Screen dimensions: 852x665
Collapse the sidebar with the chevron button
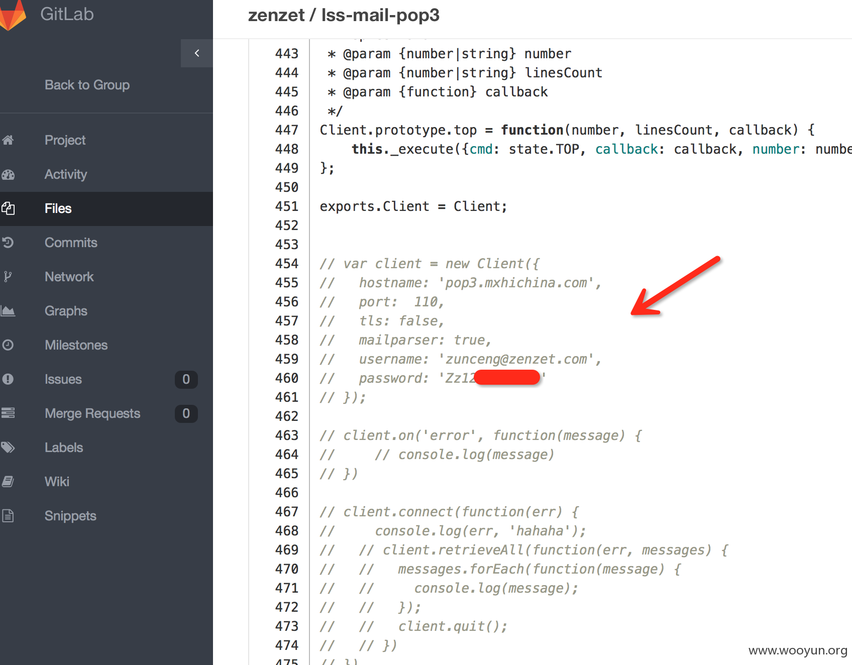point(197,53)
